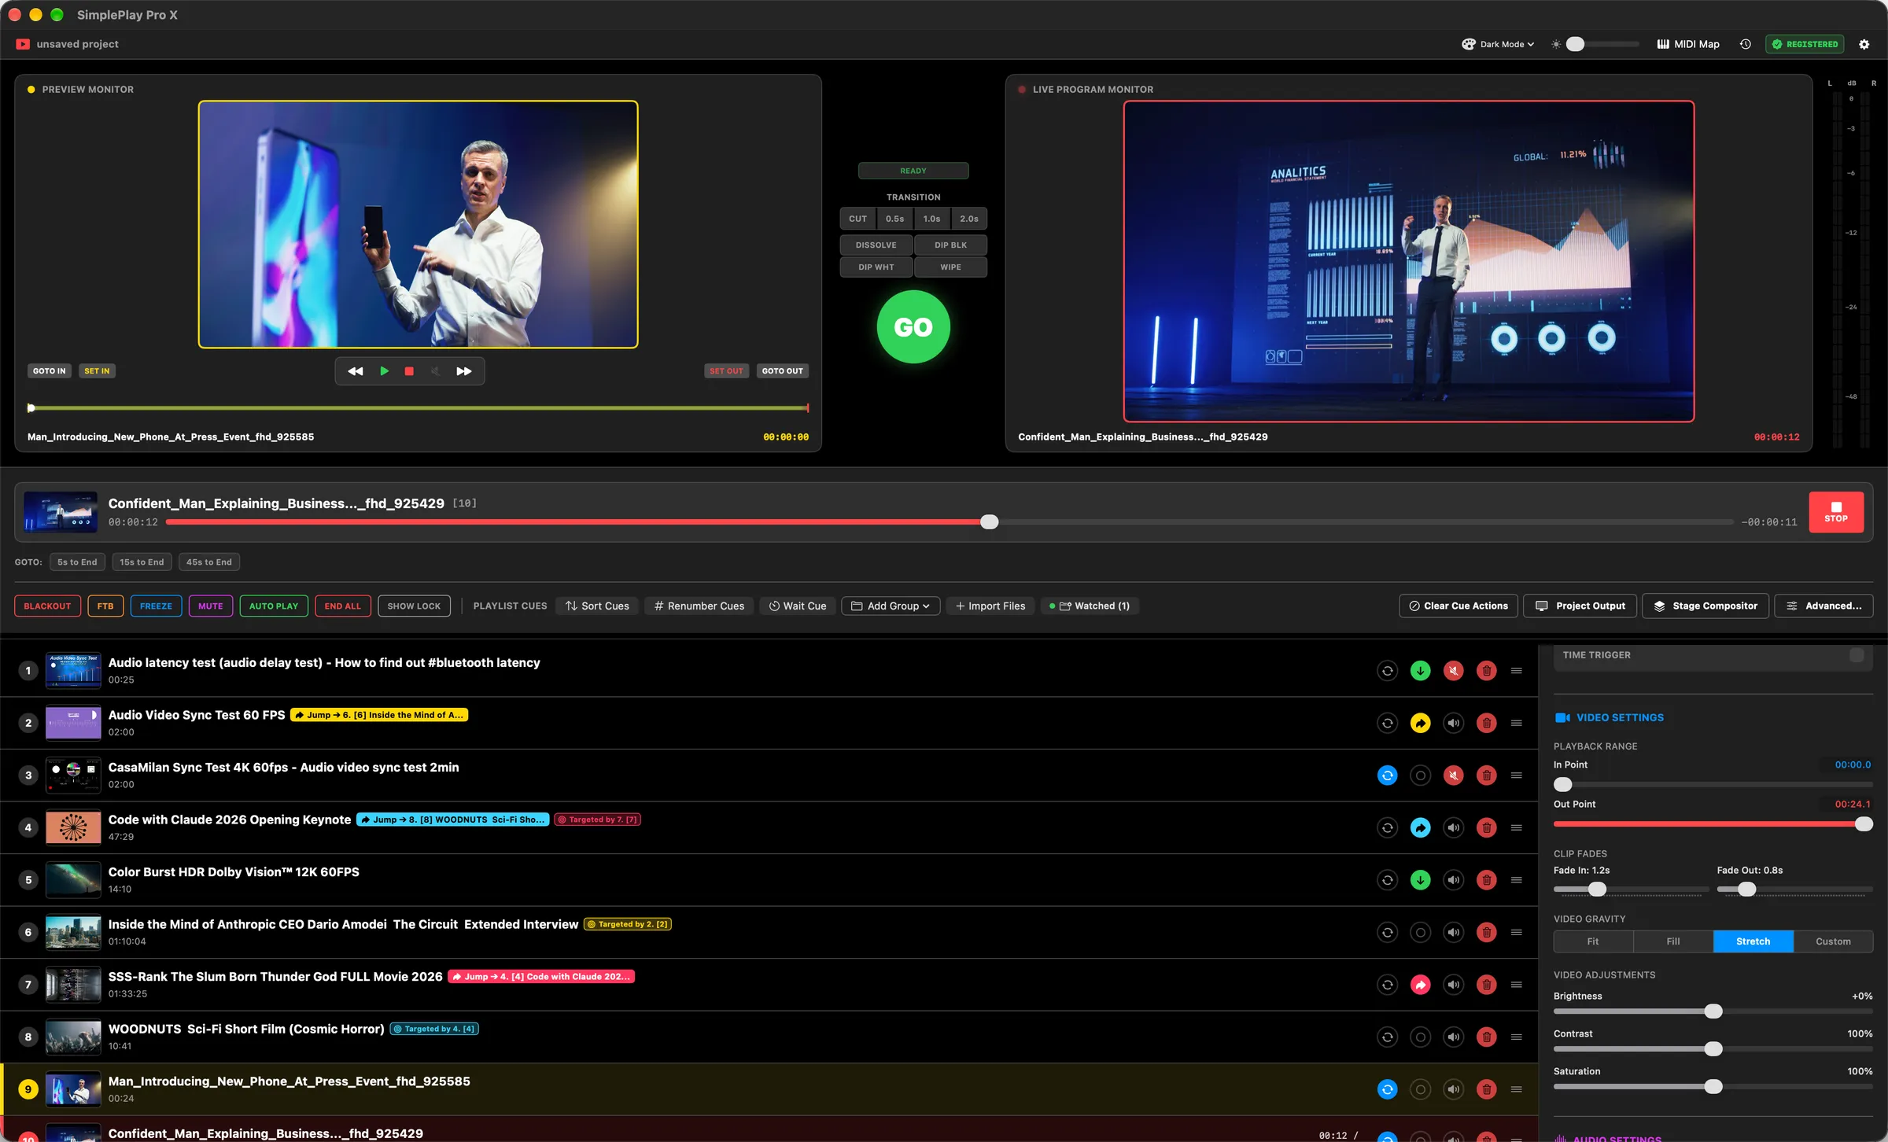Click blue jump icon on cue 4
1888x1142 pixels.
tap(1421, 827)
